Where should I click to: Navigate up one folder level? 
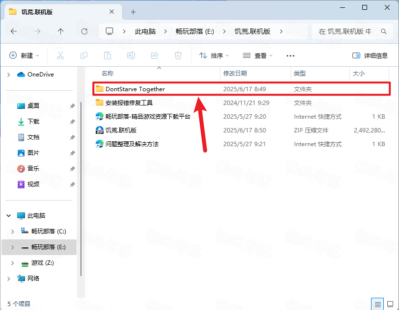60,31
